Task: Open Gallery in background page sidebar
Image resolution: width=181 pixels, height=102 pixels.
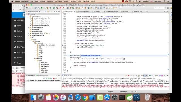Action: point(18,31)
